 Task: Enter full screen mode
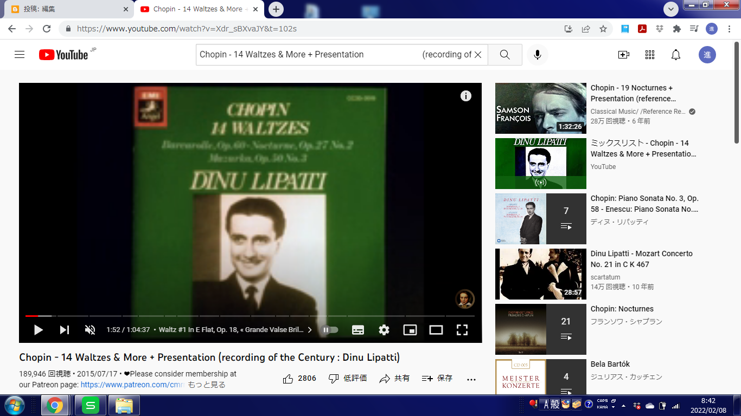pyautogui.click(x=462, y=329)
